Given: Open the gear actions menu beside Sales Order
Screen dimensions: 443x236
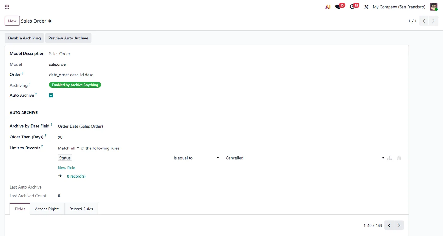Looking at the screenshot, I should coord(50,21).
